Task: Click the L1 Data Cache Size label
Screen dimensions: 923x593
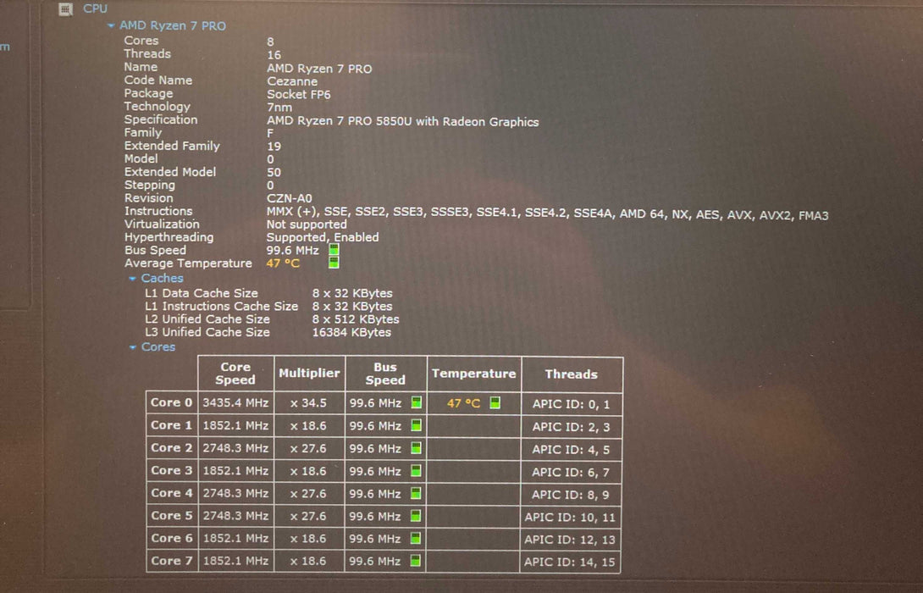Action: click(202, 292)
